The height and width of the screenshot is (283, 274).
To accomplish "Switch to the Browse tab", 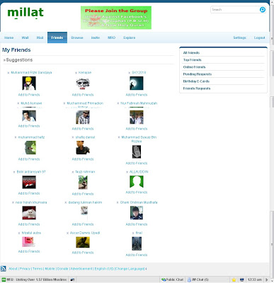I will 77,37.
